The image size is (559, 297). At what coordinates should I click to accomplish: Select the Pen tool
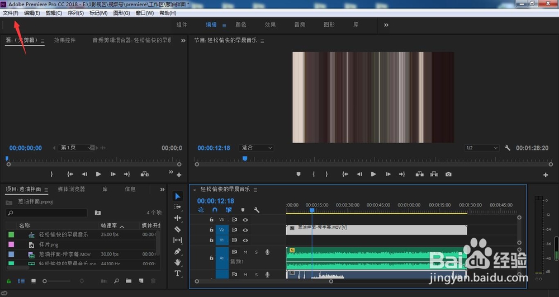tap(178, 251)
